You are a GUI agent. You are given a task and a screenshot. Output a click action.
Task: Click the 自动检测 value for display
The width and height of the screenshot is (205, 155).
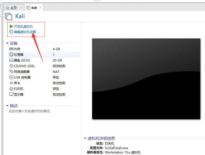(x=59, y=94)
